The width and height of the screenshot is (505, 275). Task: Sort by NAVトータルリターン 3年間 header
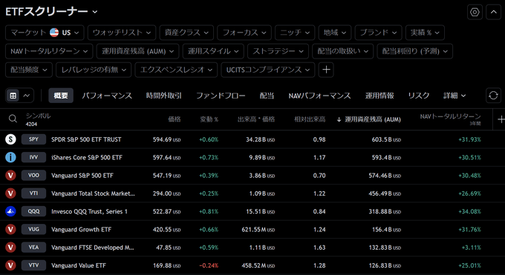click(x=450, y=119)
